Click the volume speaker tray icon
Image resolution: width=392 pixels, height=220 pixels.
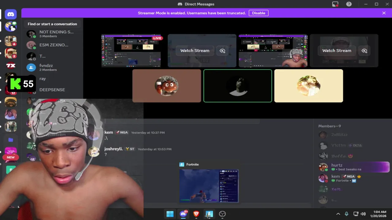[363, 214]
